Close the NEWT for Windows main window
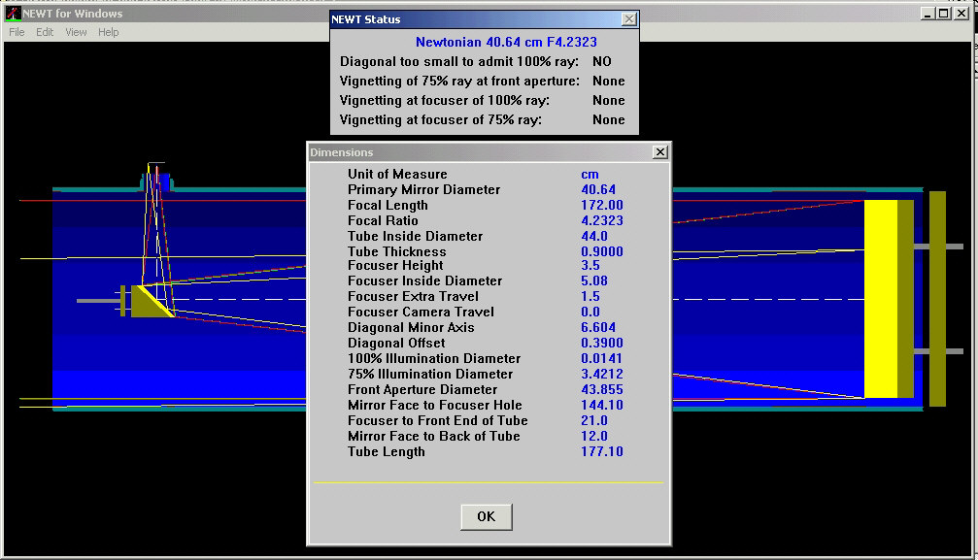978x560 pixels. pos(961,13)
